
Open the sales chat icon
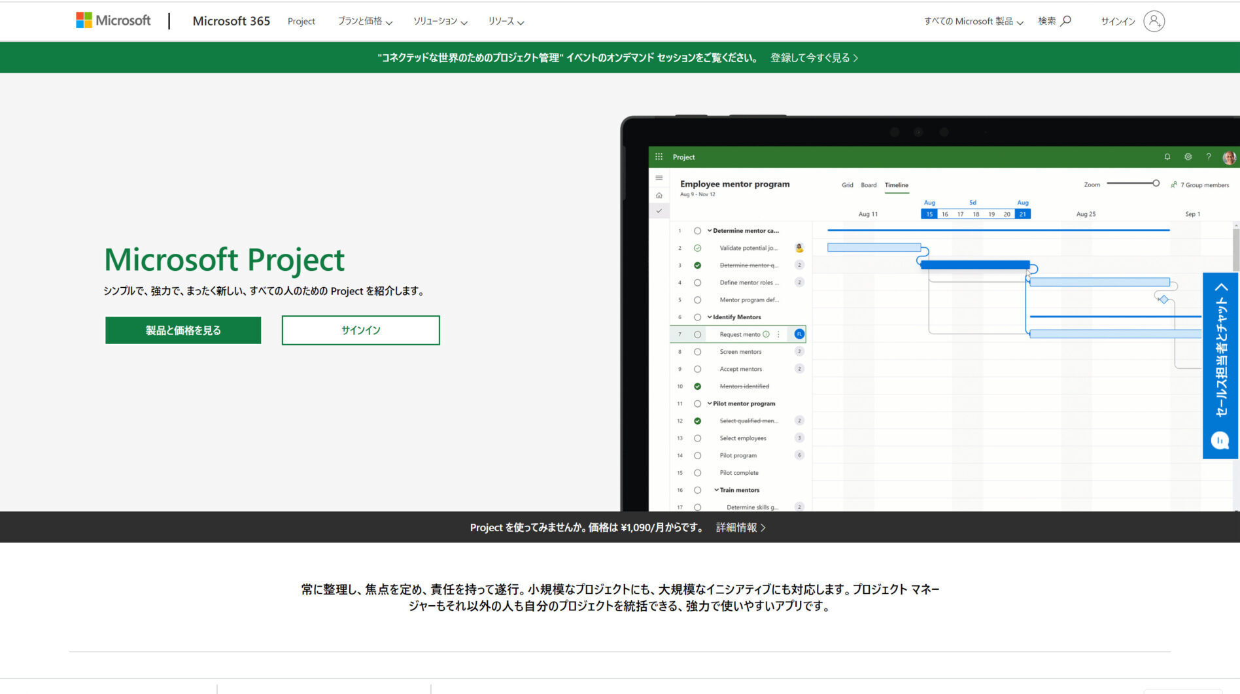pos(1219,440)
